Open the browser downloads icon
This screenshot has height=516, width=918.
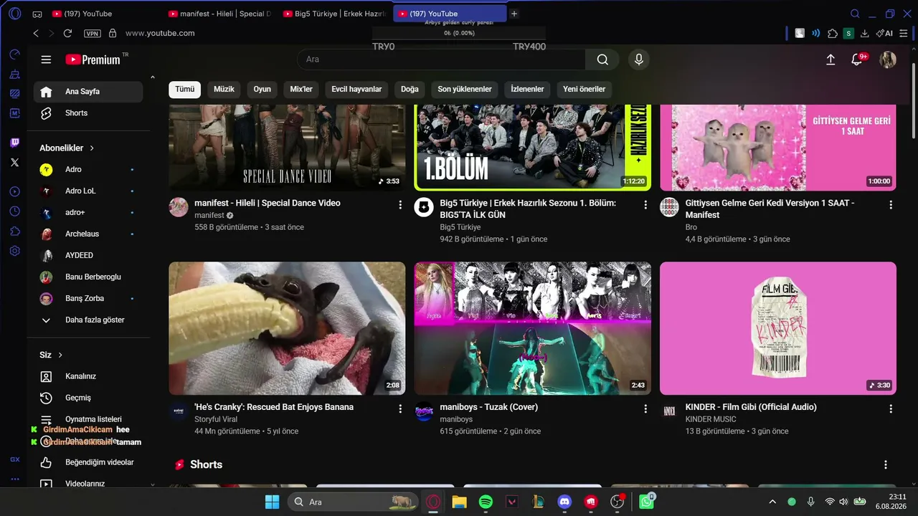865,33
